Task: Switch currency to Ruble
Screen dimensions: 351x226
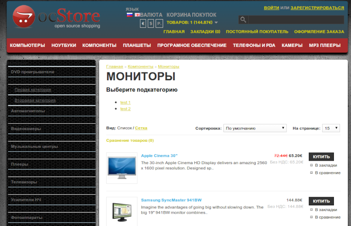Action: point(159,23)
